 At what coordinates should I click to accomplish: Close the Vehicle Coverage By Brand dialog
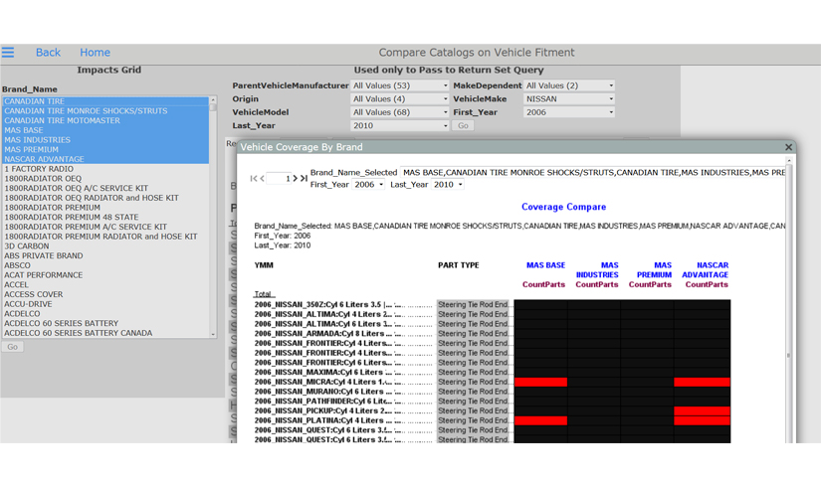[788, 147]
